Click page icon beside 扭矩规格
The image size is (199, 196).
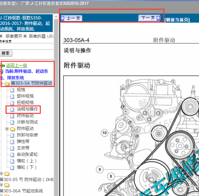tap(12, 103)
